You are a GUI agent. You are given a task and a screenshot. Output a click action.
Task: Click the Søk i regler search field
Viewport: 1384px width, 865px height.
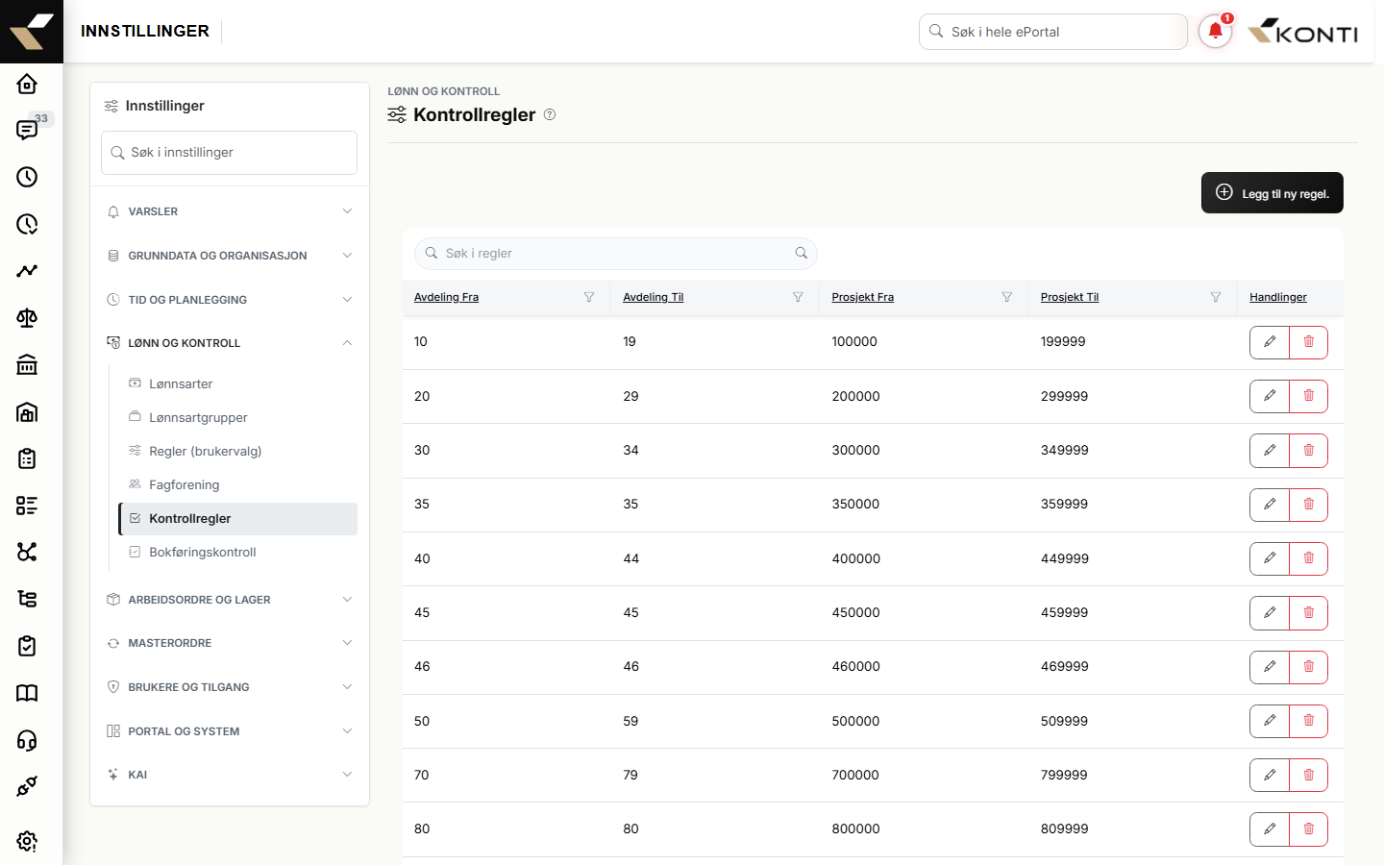[x=616, y=254]
